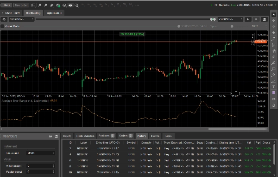Sort by Entry time (UTC+0) column header
Viewport: 278px width, 177px height.
107,142
